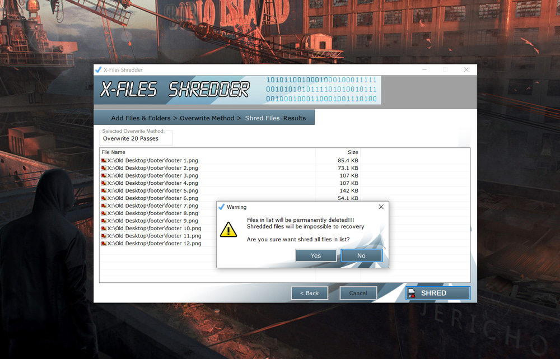The height and width of the screenshot is (359, 560).
Task: Confirm shredding with the Yes button
Action: tap(316, 255)
